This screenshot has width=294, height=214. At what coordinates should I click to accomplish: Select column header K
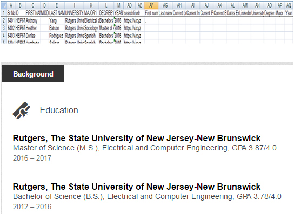click(91, 5)
